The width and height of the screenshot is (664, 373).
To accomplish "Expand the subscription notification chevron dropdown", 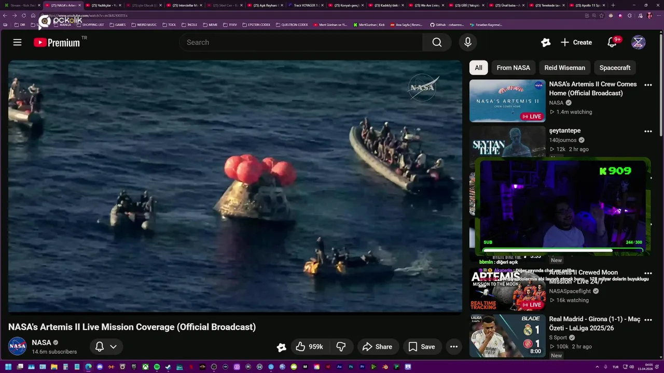I will (x=113, y=347).
